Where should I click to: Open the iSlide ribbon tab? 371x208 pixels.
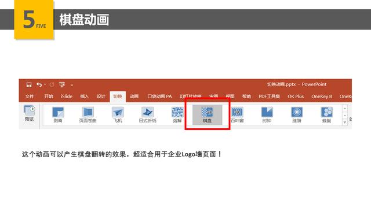(x=67, y=96)
